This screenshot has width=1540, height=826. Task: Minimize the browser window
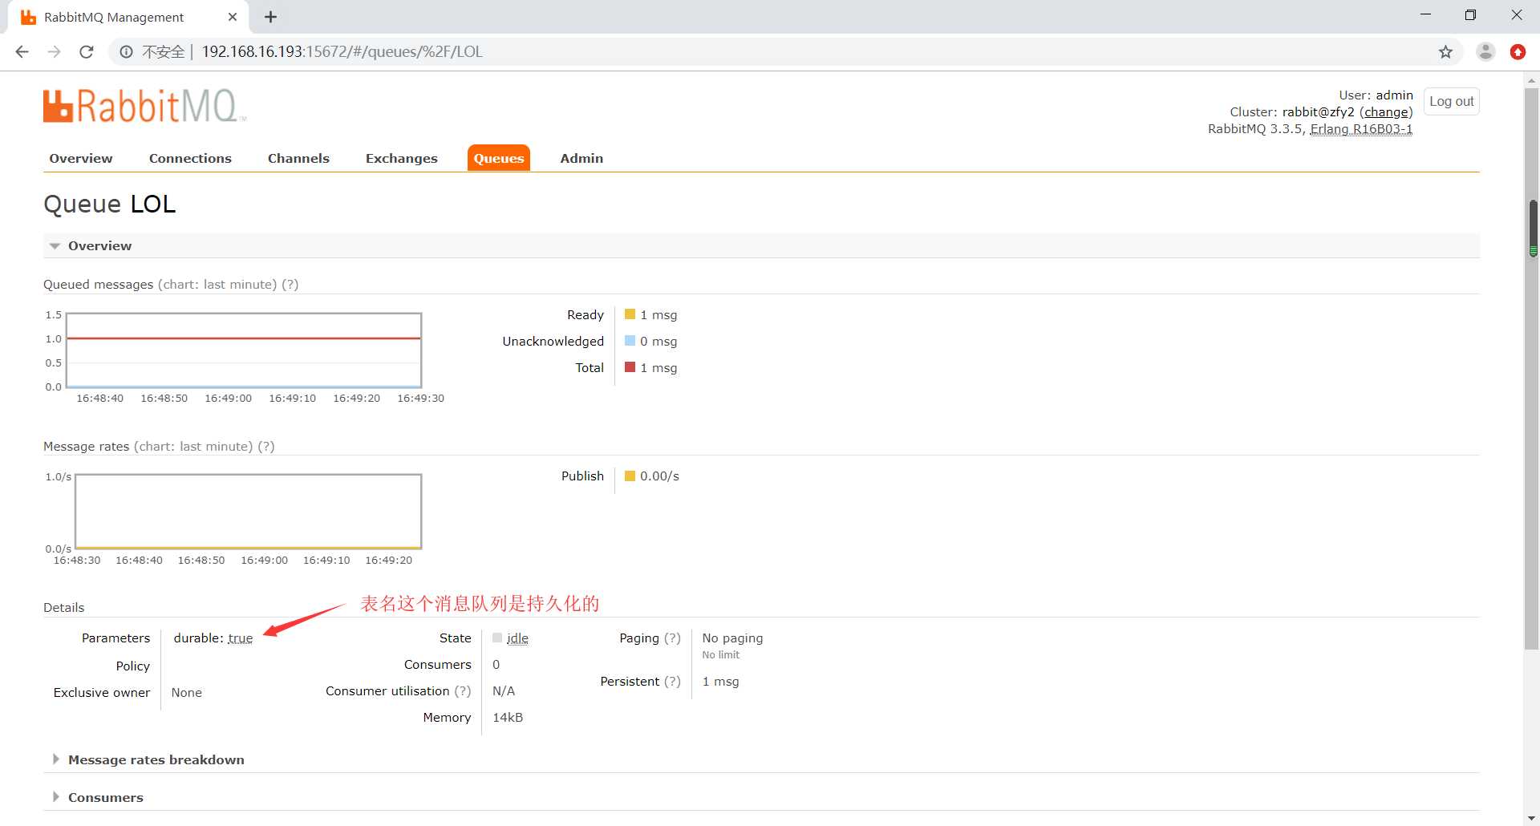(1425, 15)
